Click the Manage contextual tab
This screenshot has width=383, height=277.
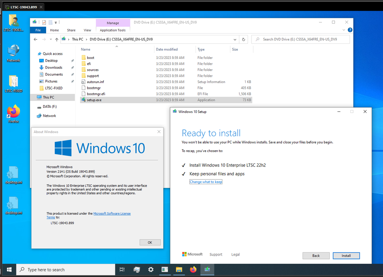pos(113,23)
